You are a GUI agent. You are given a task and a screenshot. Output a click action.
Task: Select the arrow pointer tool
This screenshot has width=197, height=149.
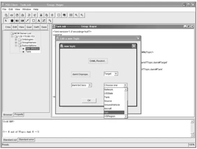[x=6, y=21]
